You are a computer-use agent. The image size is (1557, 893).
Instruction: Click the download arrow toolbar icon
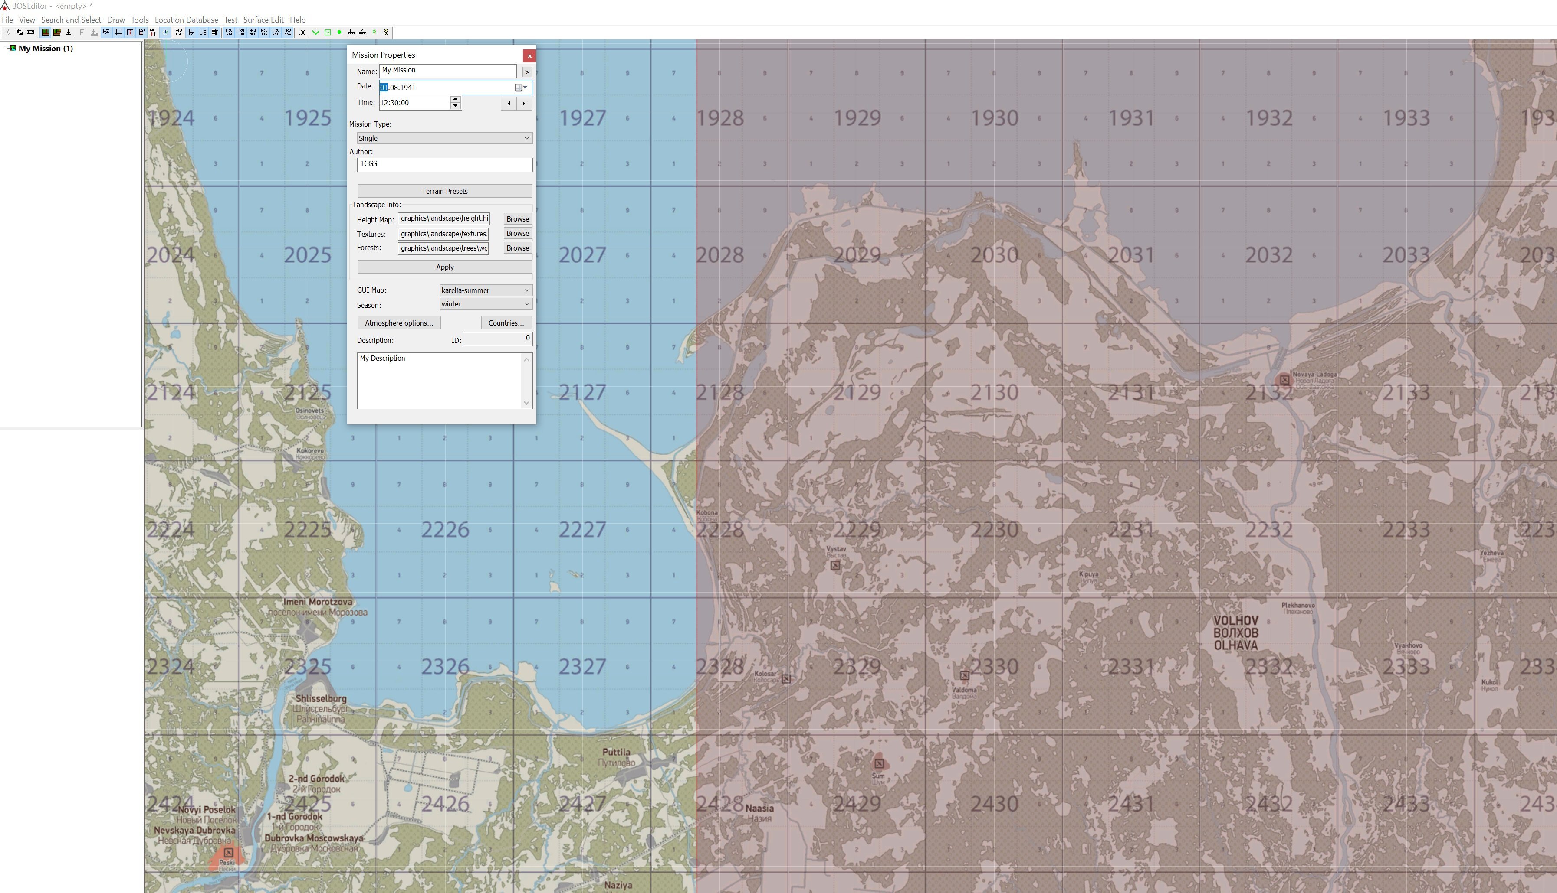(68, 33)
